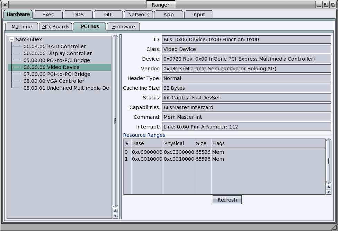Image resolution: width=338 pixels, height=231 pixels.
Task: Switch to the Machine tab
Action: click(21, 27)
